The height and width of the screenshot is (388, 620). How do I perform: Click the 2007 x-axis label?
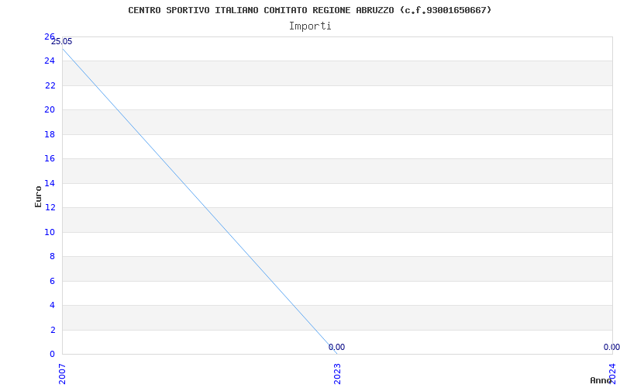62,374
